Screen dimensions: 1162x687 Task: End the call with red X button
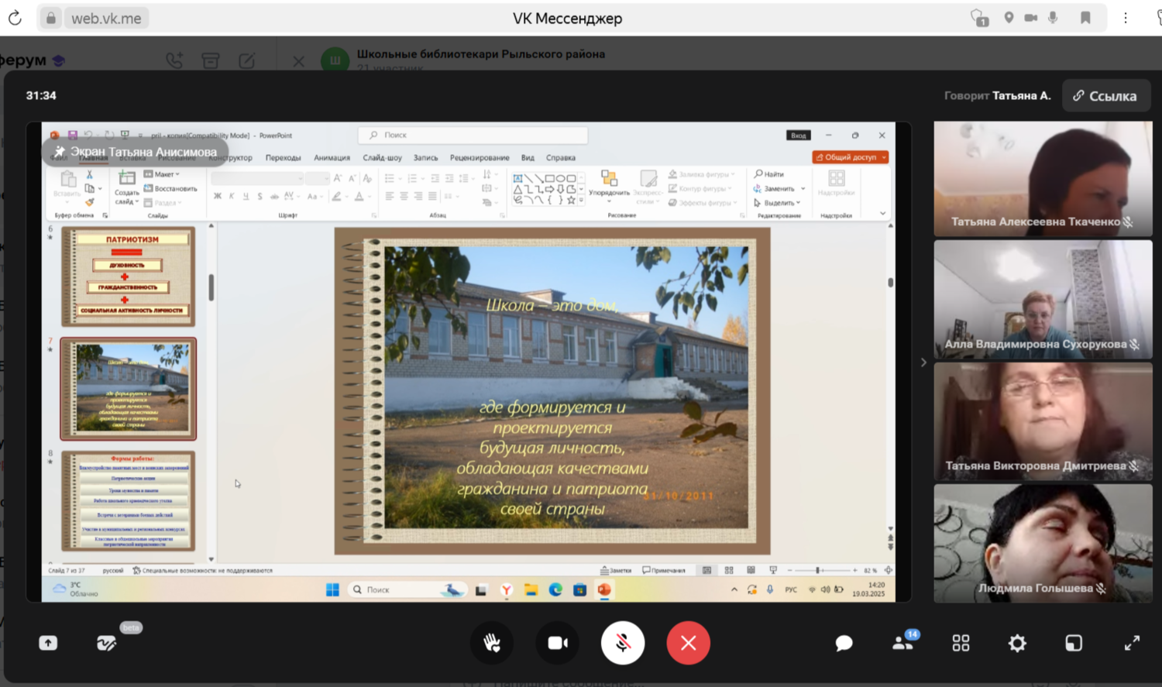[x=688, y=643]
